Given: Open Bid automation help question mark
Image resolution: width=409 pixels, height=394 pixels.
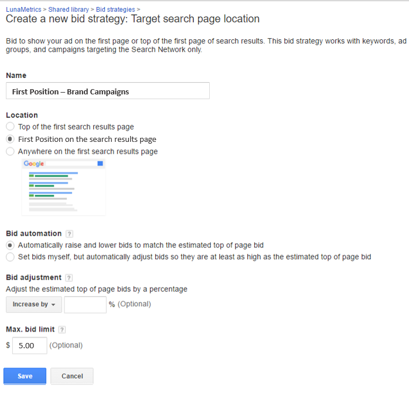Looking at the screenshot, I should (69, 233).
